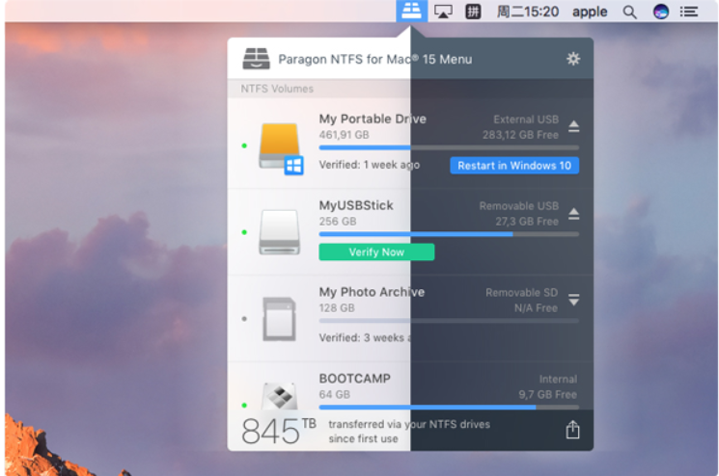Open the Notification Center list icon
This screenshot has width=719, height=476.
(689, 12)
